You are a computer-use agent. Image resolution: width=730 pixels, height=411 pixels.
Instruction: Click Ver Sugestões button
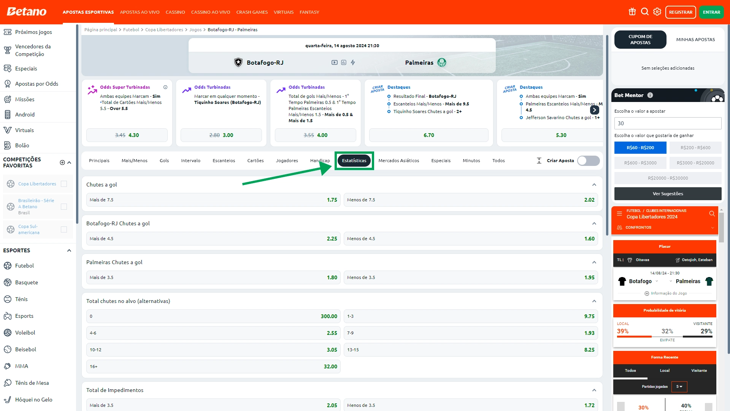[x=668, y=194]
